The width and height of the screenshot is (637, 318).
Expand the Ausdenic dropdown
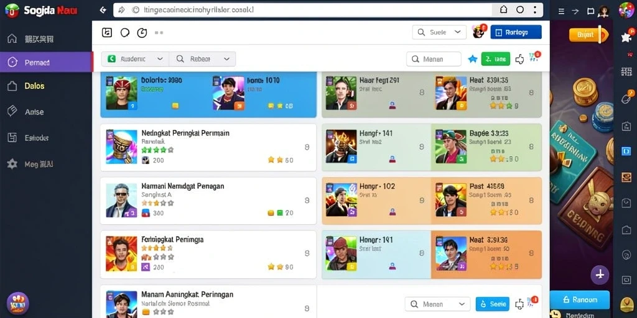tap(135, 59)
